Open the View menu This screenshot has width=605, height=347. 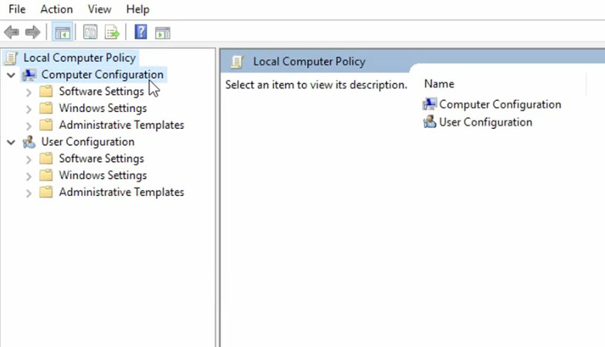99,9
